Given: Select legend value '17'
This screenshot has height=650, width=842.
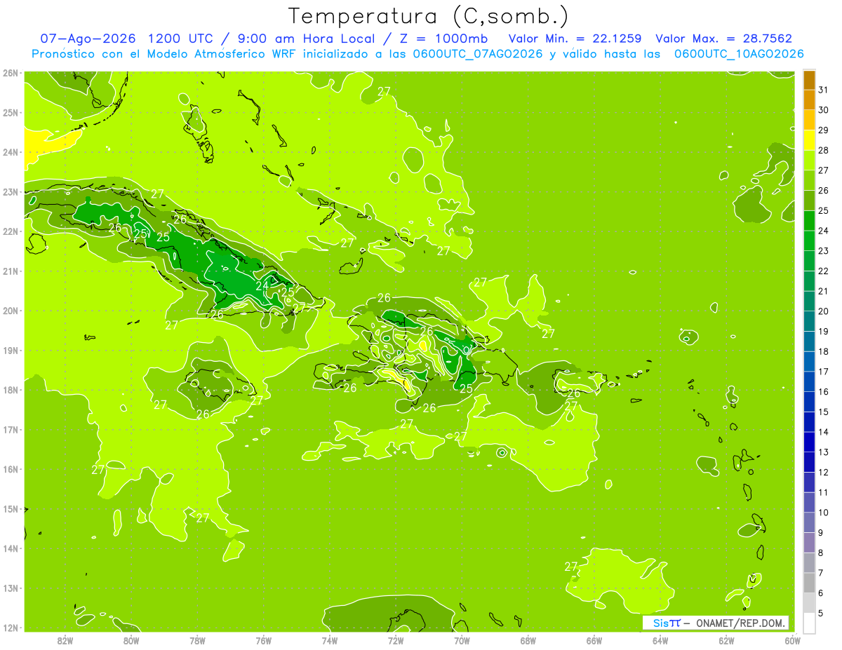Looking at the screenshot, I should pos(823,372).
